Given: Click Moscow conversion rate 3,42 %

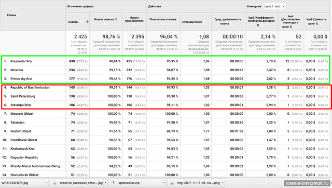Looking at the screenshot, I should coord(271,70).
